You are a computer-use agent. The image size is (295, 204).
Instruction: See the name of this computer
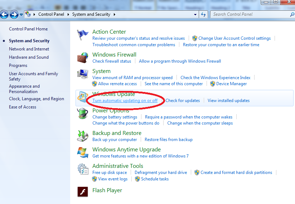(x=174, y=84)
